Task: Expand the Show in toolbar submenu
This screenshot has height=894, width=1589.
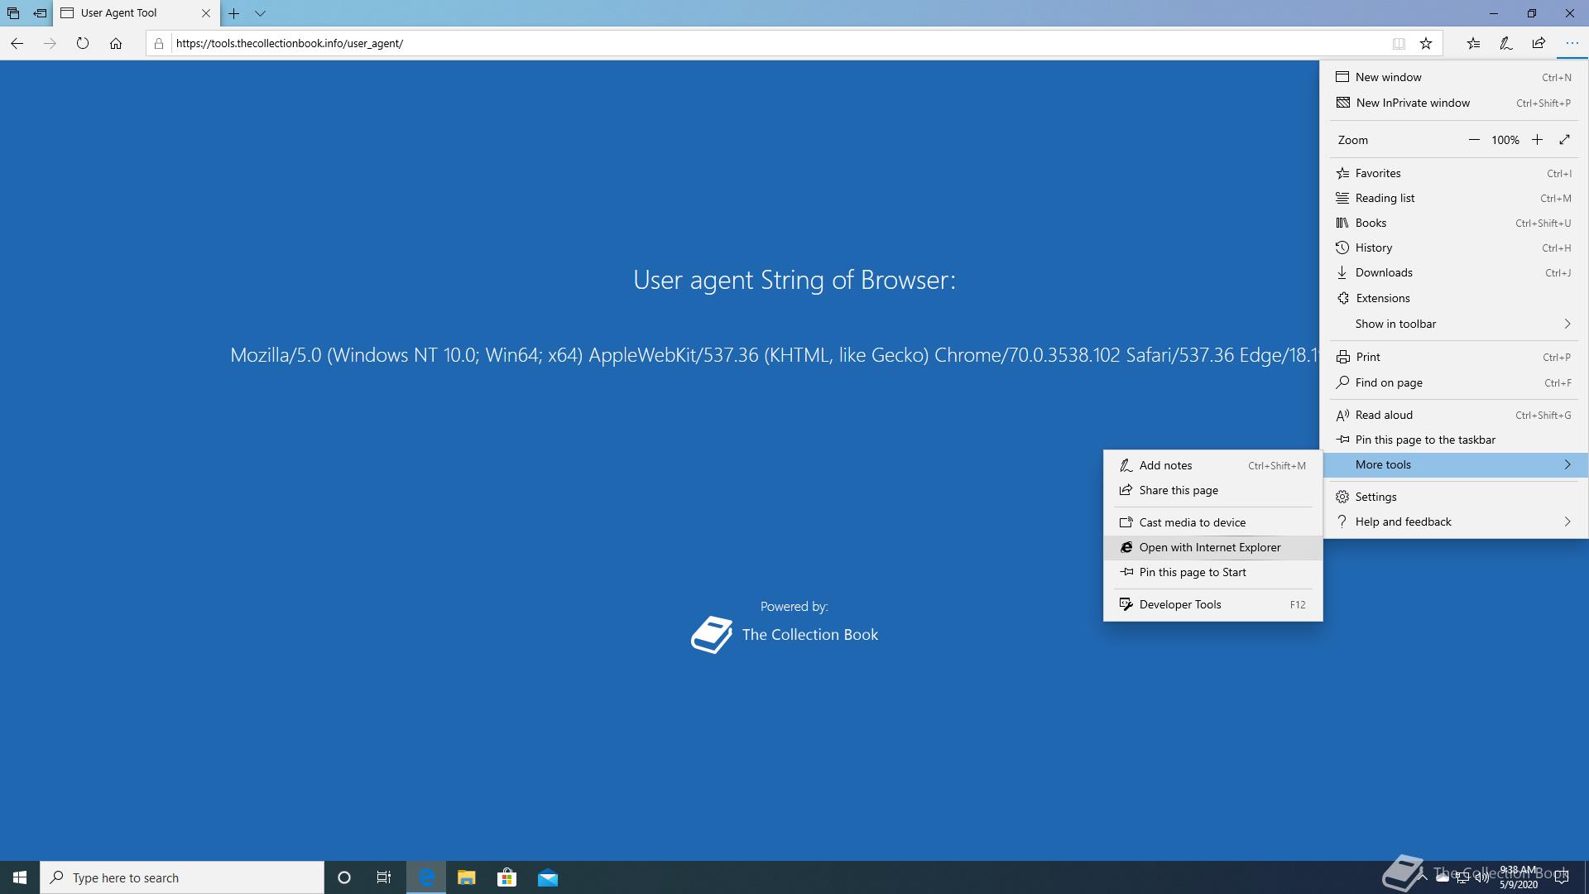Action: point(1454,324)
